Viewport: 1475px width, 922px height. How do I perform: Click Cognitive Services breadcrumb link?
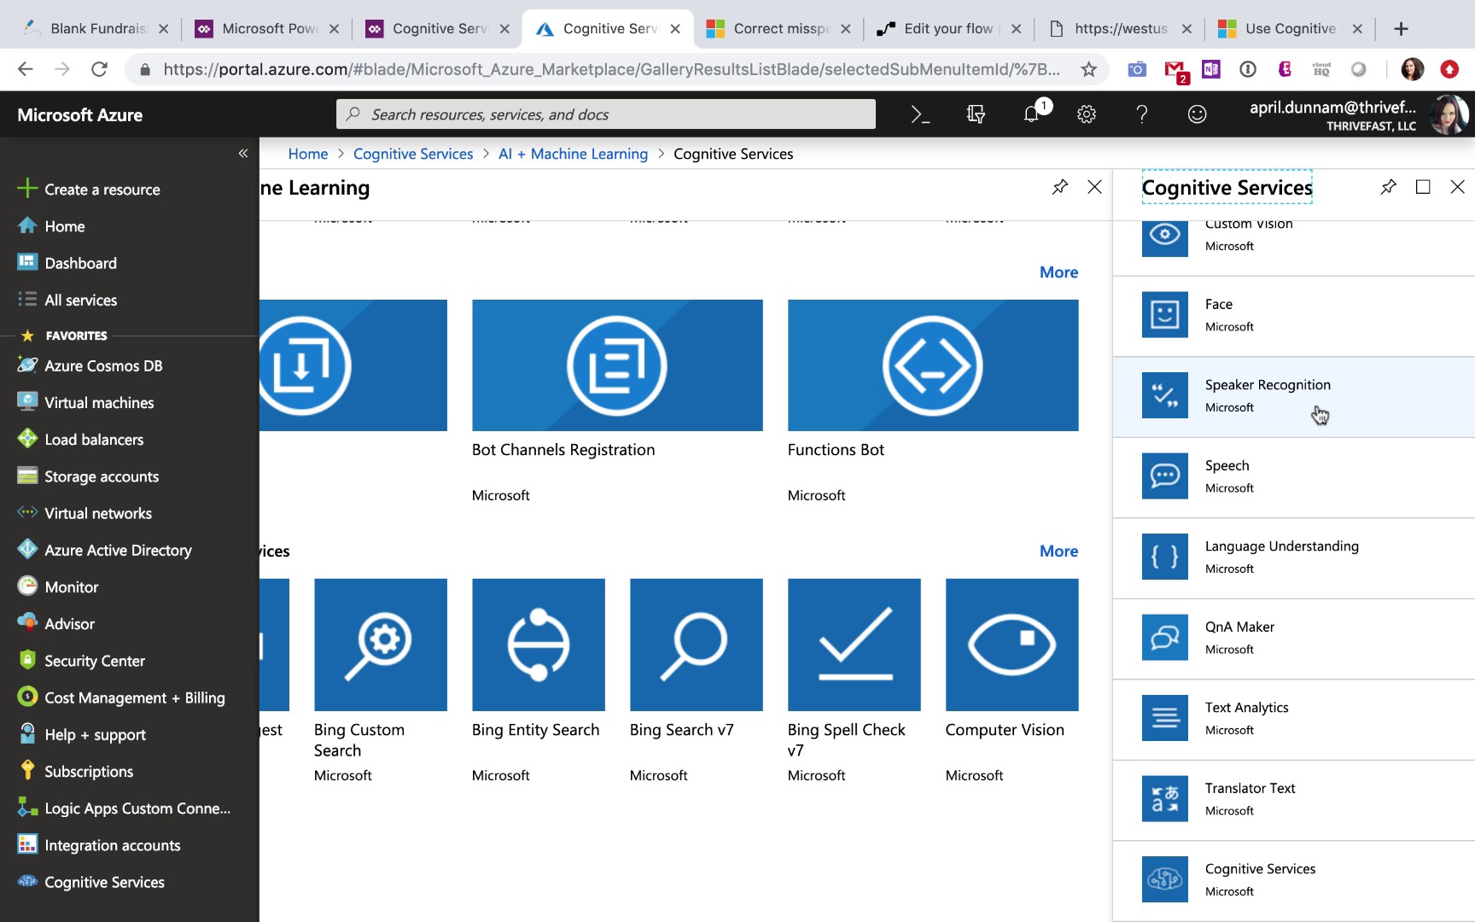point(413,154)
